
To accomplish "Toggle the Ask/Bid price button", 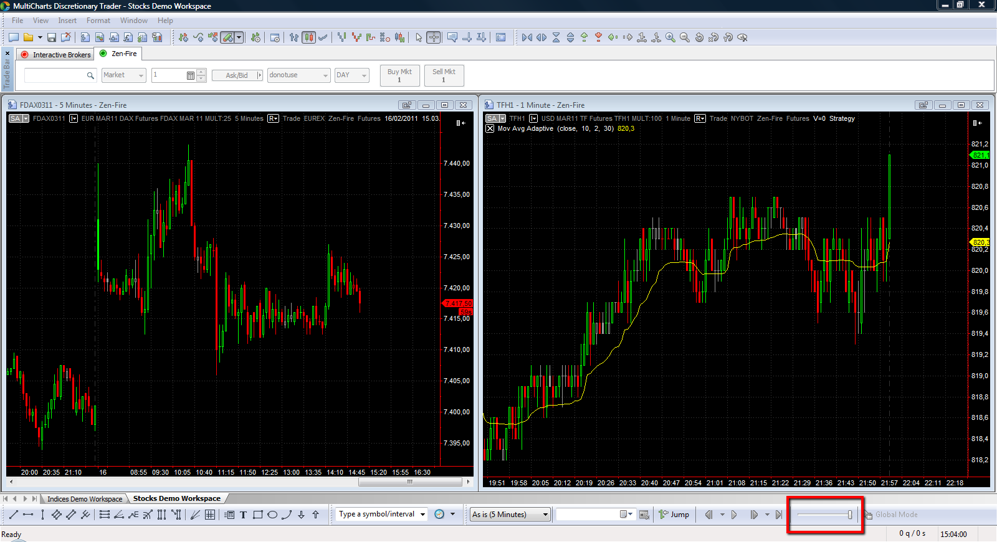I will 237,75.
